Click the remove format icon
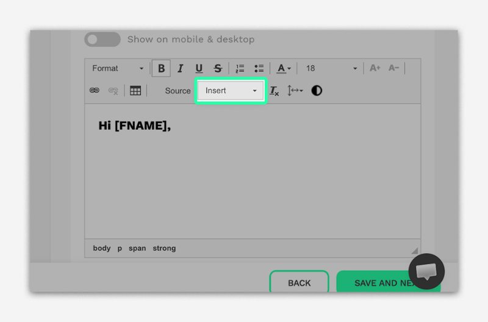488x322 pixels. point(274,91)
